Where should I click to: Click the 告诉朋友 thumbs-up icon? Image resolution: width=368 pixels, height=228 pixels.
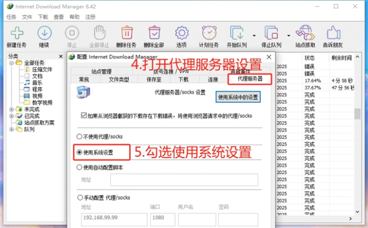coord(333,32)
